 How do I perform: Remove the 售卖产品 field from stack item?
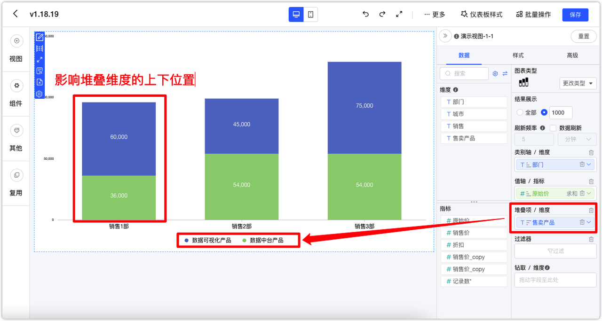pos(582,222)
